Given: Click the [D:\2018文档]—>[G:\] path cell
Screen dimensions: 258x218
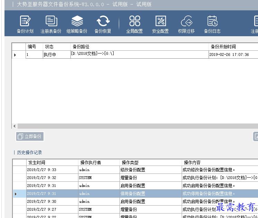Looking at the screenshot, I should coord(140,54).
